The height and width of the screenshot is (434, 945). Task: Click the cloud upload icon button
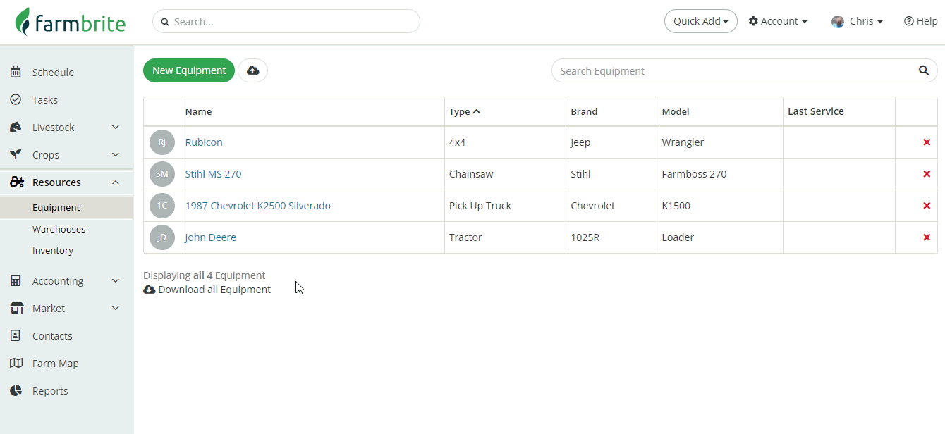click(x=252, y=70)
